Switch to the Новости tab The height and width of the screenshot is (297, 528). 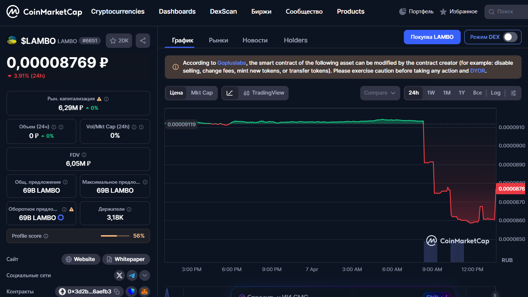(255, 40)
